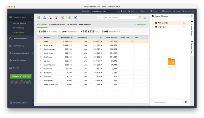Open the arrow dropdown next to Save
This screenshot has width=204, height=118.
pos(147,11)
